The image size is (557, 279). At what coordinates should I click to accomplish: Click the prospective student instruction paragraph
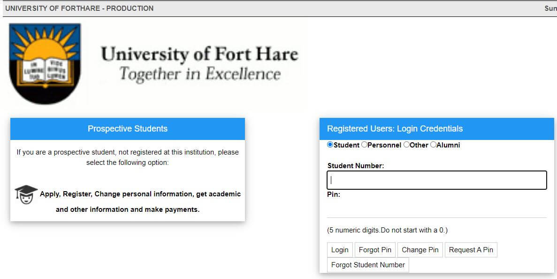(128, 157)
